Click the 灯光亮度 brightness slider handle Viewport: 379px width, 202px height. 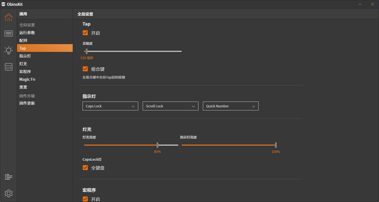157,145
